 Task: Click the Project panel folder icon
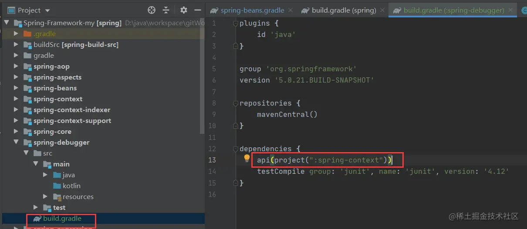[11, 10]
